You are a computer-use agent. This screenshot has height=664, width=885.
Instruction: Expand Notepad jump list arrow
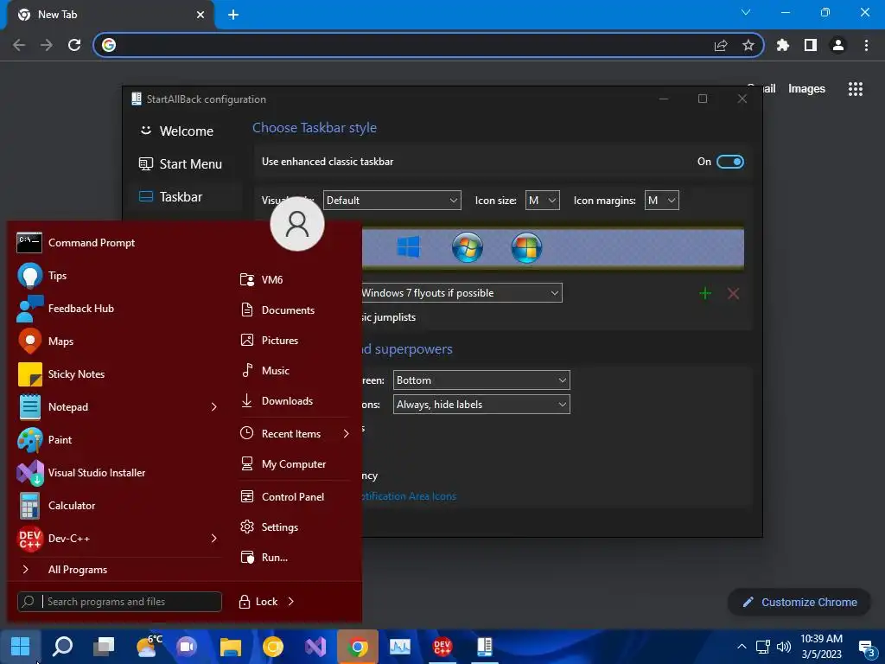click(214, 406)
